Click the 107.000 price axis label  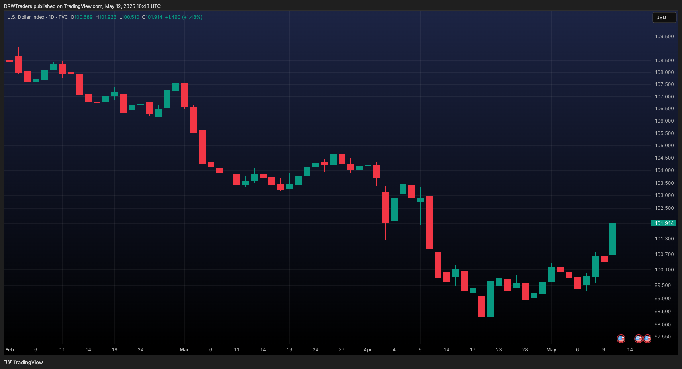click(664, 97)
